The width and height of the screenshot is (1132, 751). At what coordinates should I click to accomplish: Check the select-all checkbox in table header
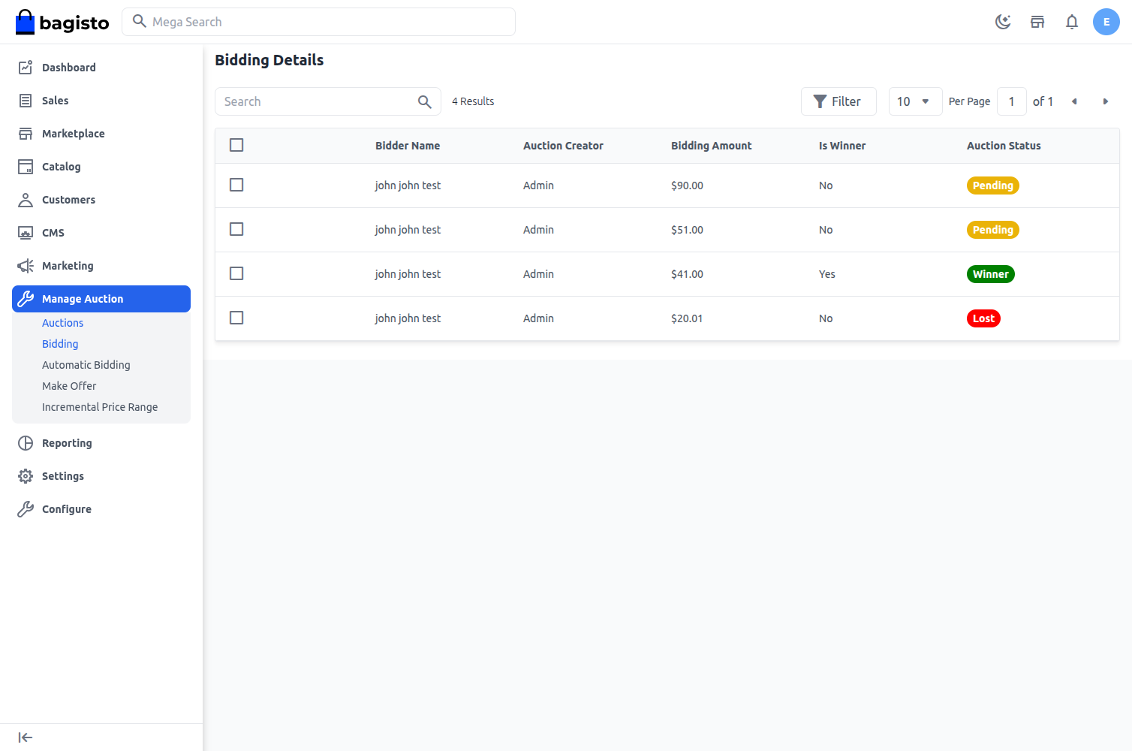pos(236,145)
